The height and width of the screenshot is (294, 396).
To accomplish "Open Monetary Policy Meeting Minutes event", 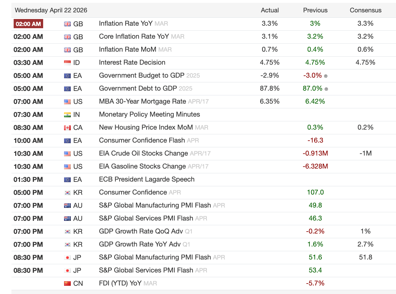I will tap(149, 114).
